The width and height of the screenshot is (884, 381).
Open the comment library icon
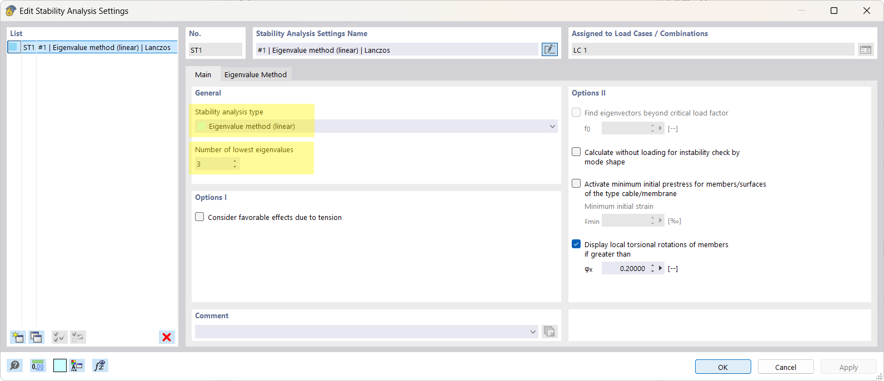550,332
